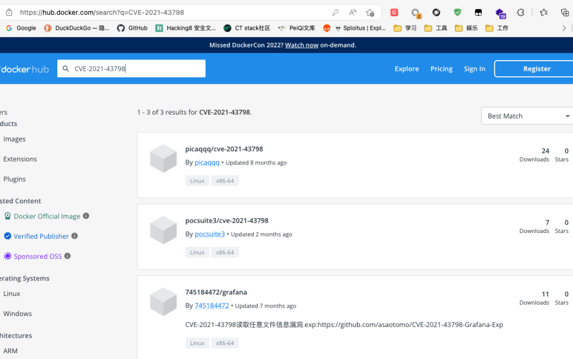Click the x86-64 tag on pocsuite3 result
The image size is (573, 359).
225,253
